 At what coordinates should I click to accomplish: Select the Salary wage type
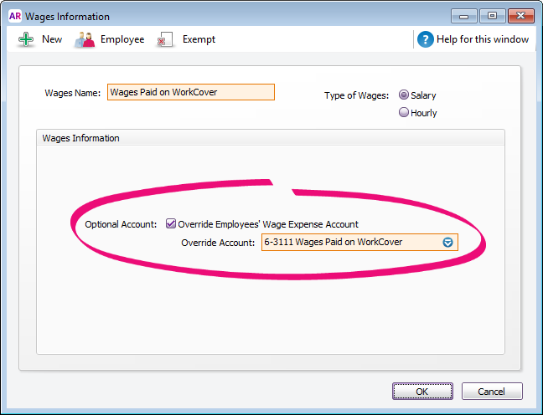click(x=404, y=95)
